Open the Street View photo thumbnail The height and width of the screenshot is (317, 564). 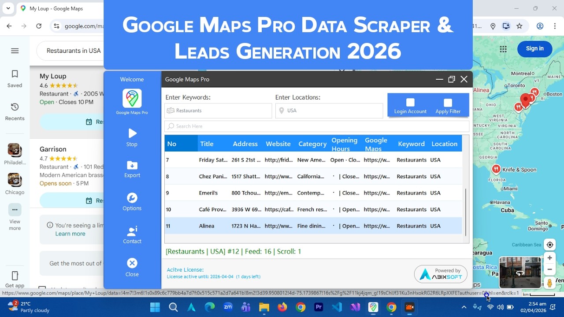click(520, 272)
